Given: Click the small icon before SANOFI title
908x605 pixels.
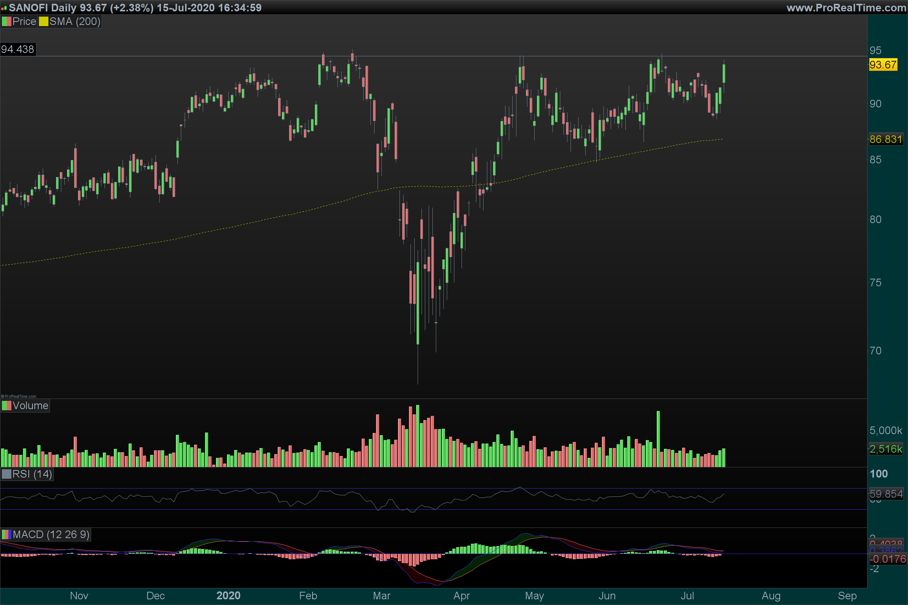Looking at the screenshot, I should [4, 8].
